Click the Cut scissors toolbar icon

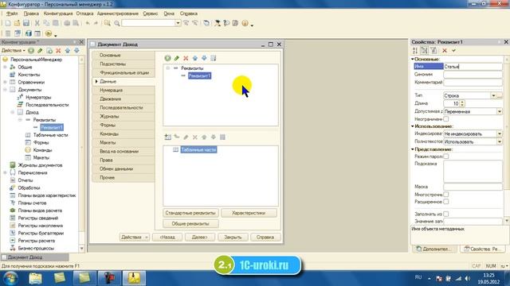point(37,23)
